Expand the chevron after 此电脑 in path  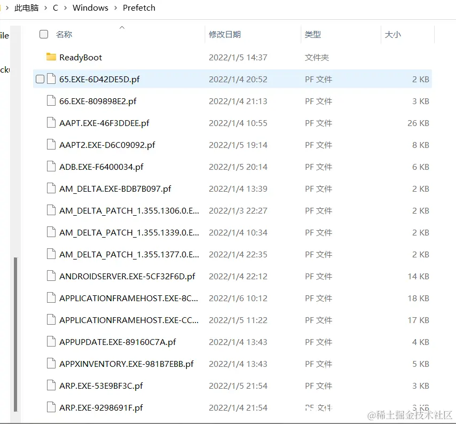tap(46, 8)
